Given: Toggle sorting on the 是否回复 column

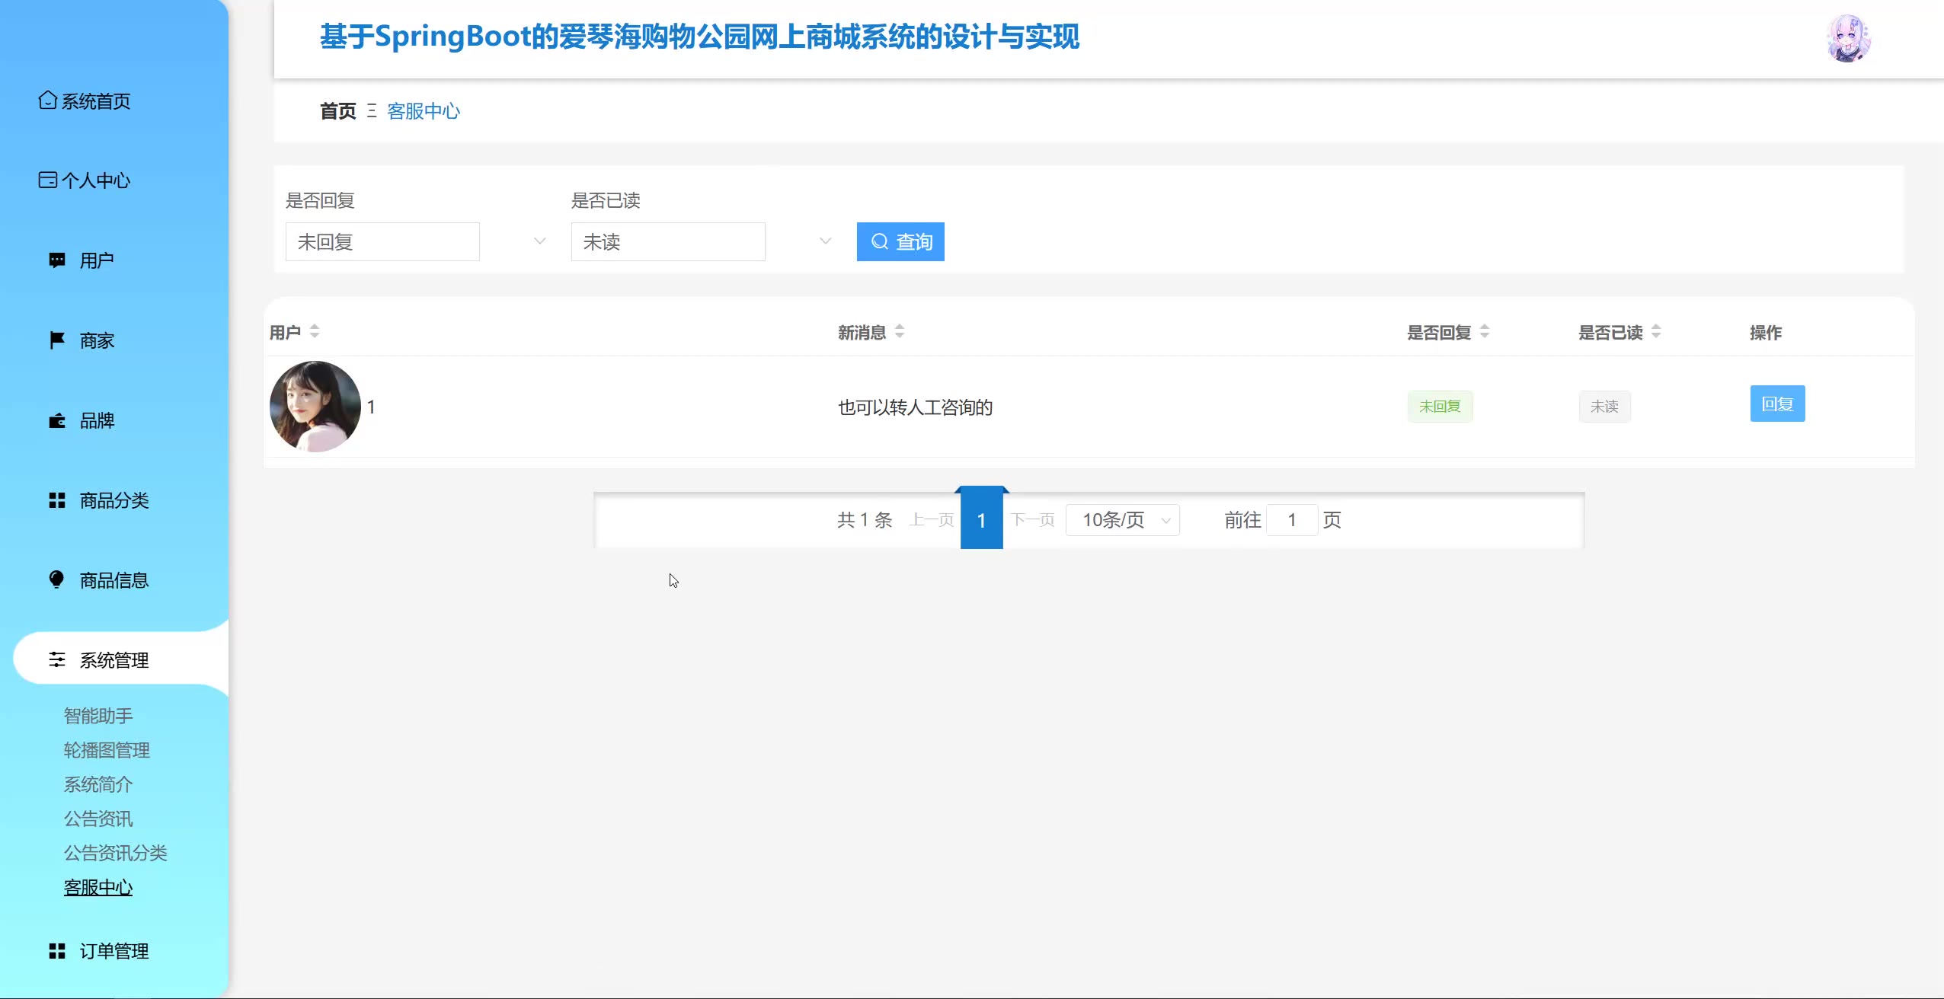Looking at the screenshot, I should tap(1485, 332).
